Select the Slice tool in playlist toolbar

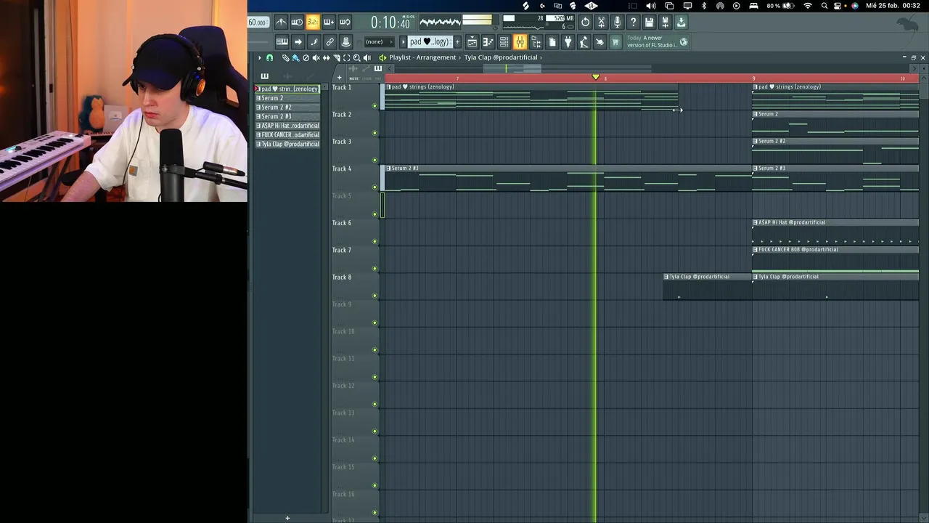click(336, 57)
